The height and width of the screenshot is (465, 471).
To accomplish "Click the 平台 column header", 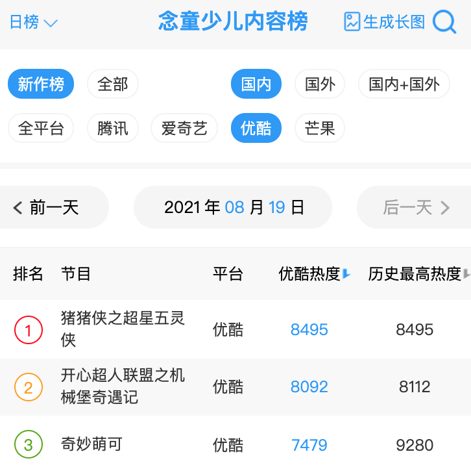I will pyautogui.click(x=228, y=273).
